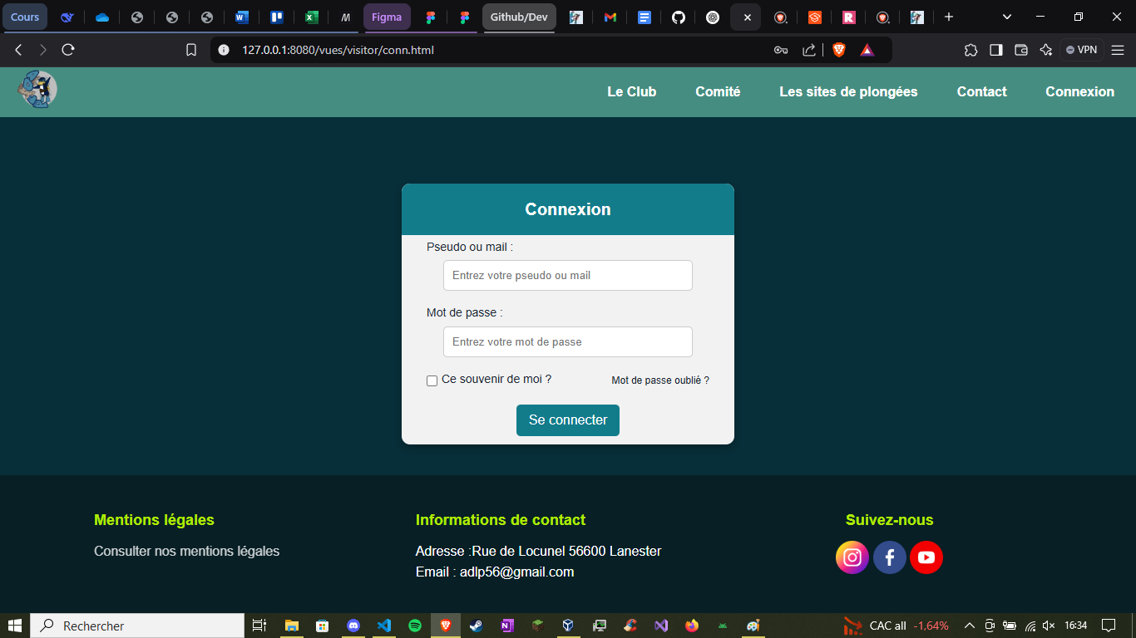Click the "Se connecter" button

[567, 420]
